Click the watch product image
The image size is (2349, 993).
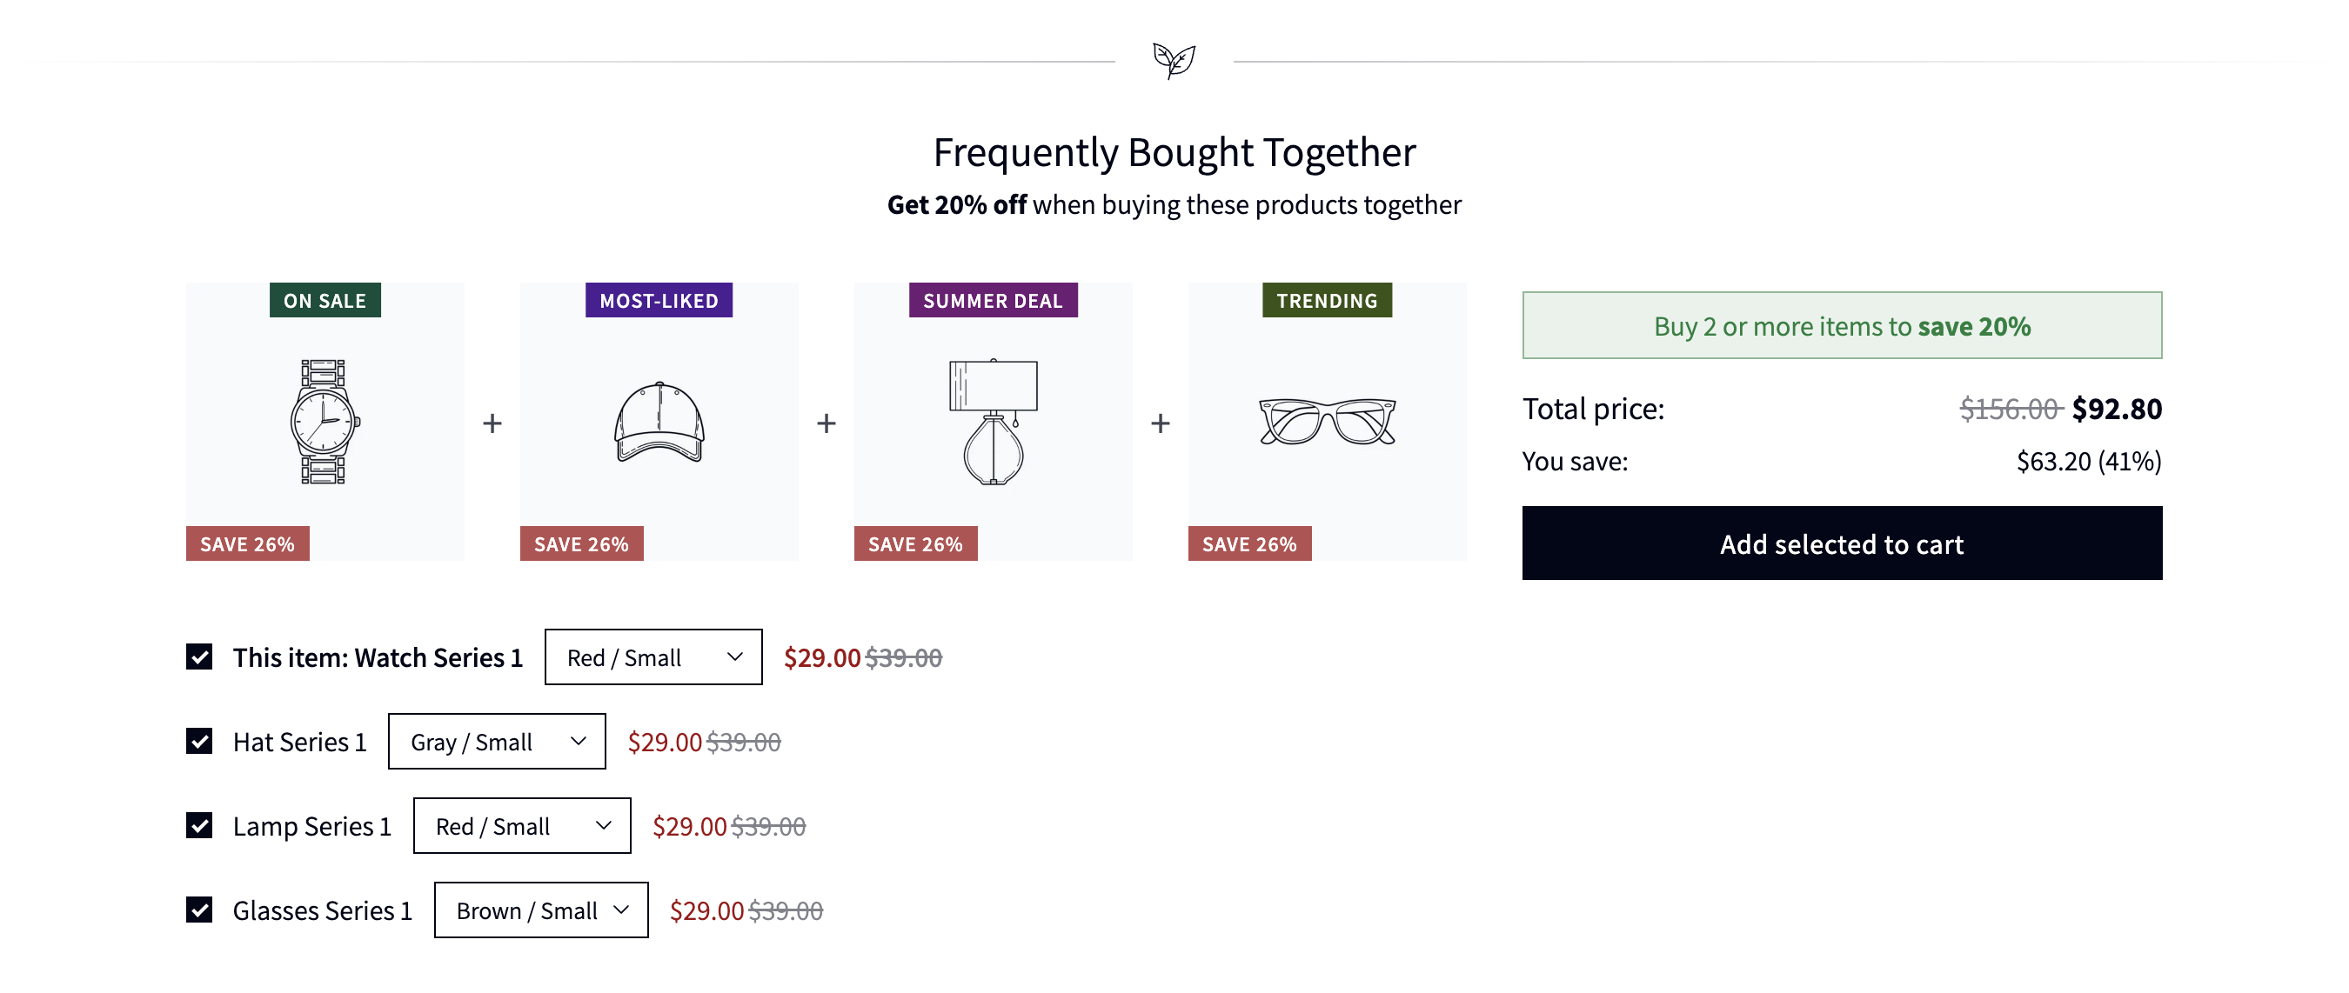[x=325, y=421]
